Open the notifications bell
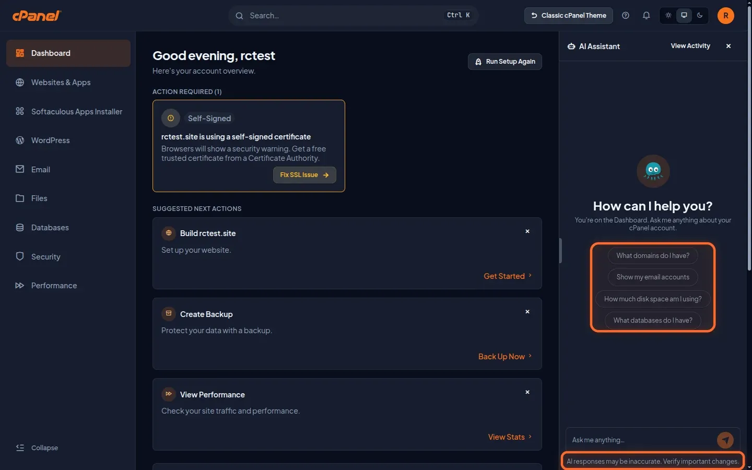Image resolution: width=752 pixels, height=470 pixels. pos(646,16)
